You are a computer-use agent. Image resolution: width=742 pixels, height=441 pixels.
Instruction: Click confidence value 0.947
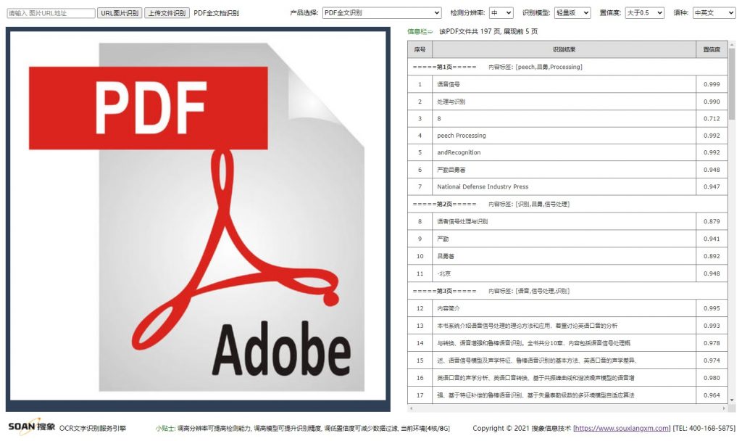712,186
